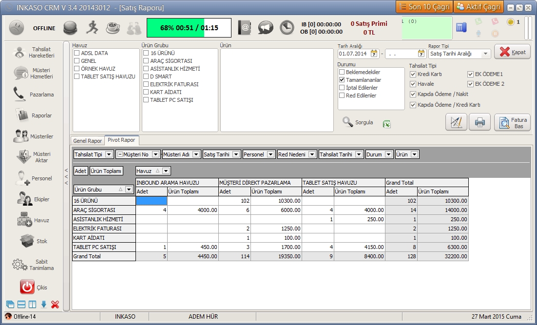Viewport: 537px width, 325px height.
Task: Click the gray round break button icon
Action: pos(70,28)
